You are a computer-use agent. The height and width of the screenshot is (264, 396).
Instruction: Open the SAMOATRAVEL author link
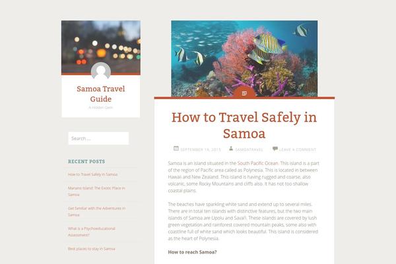[249, 150]
